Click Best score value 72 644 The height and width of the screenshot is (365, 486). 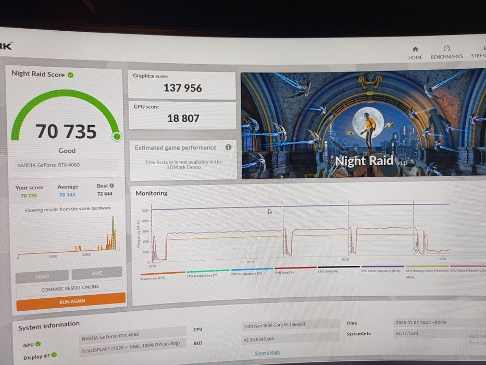(105, 193)
